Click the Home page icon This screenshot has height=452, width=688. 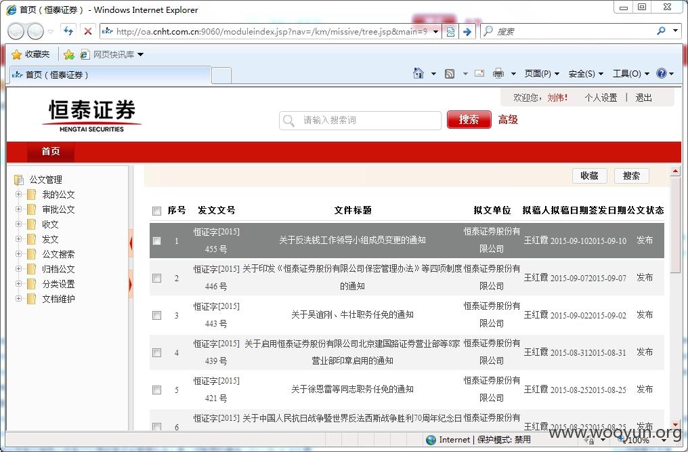click(x=418, y=73)
